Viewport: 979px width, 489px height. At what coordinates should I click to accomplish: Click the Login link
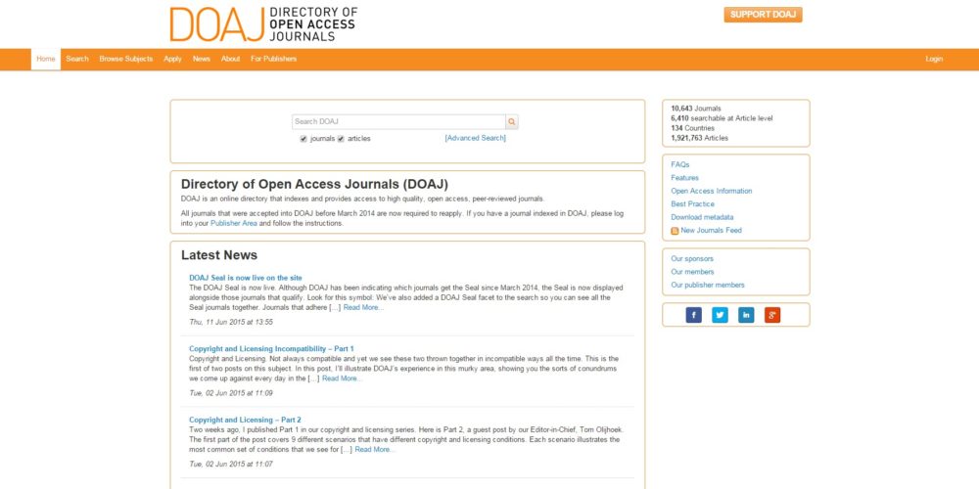tap(934, 60)
